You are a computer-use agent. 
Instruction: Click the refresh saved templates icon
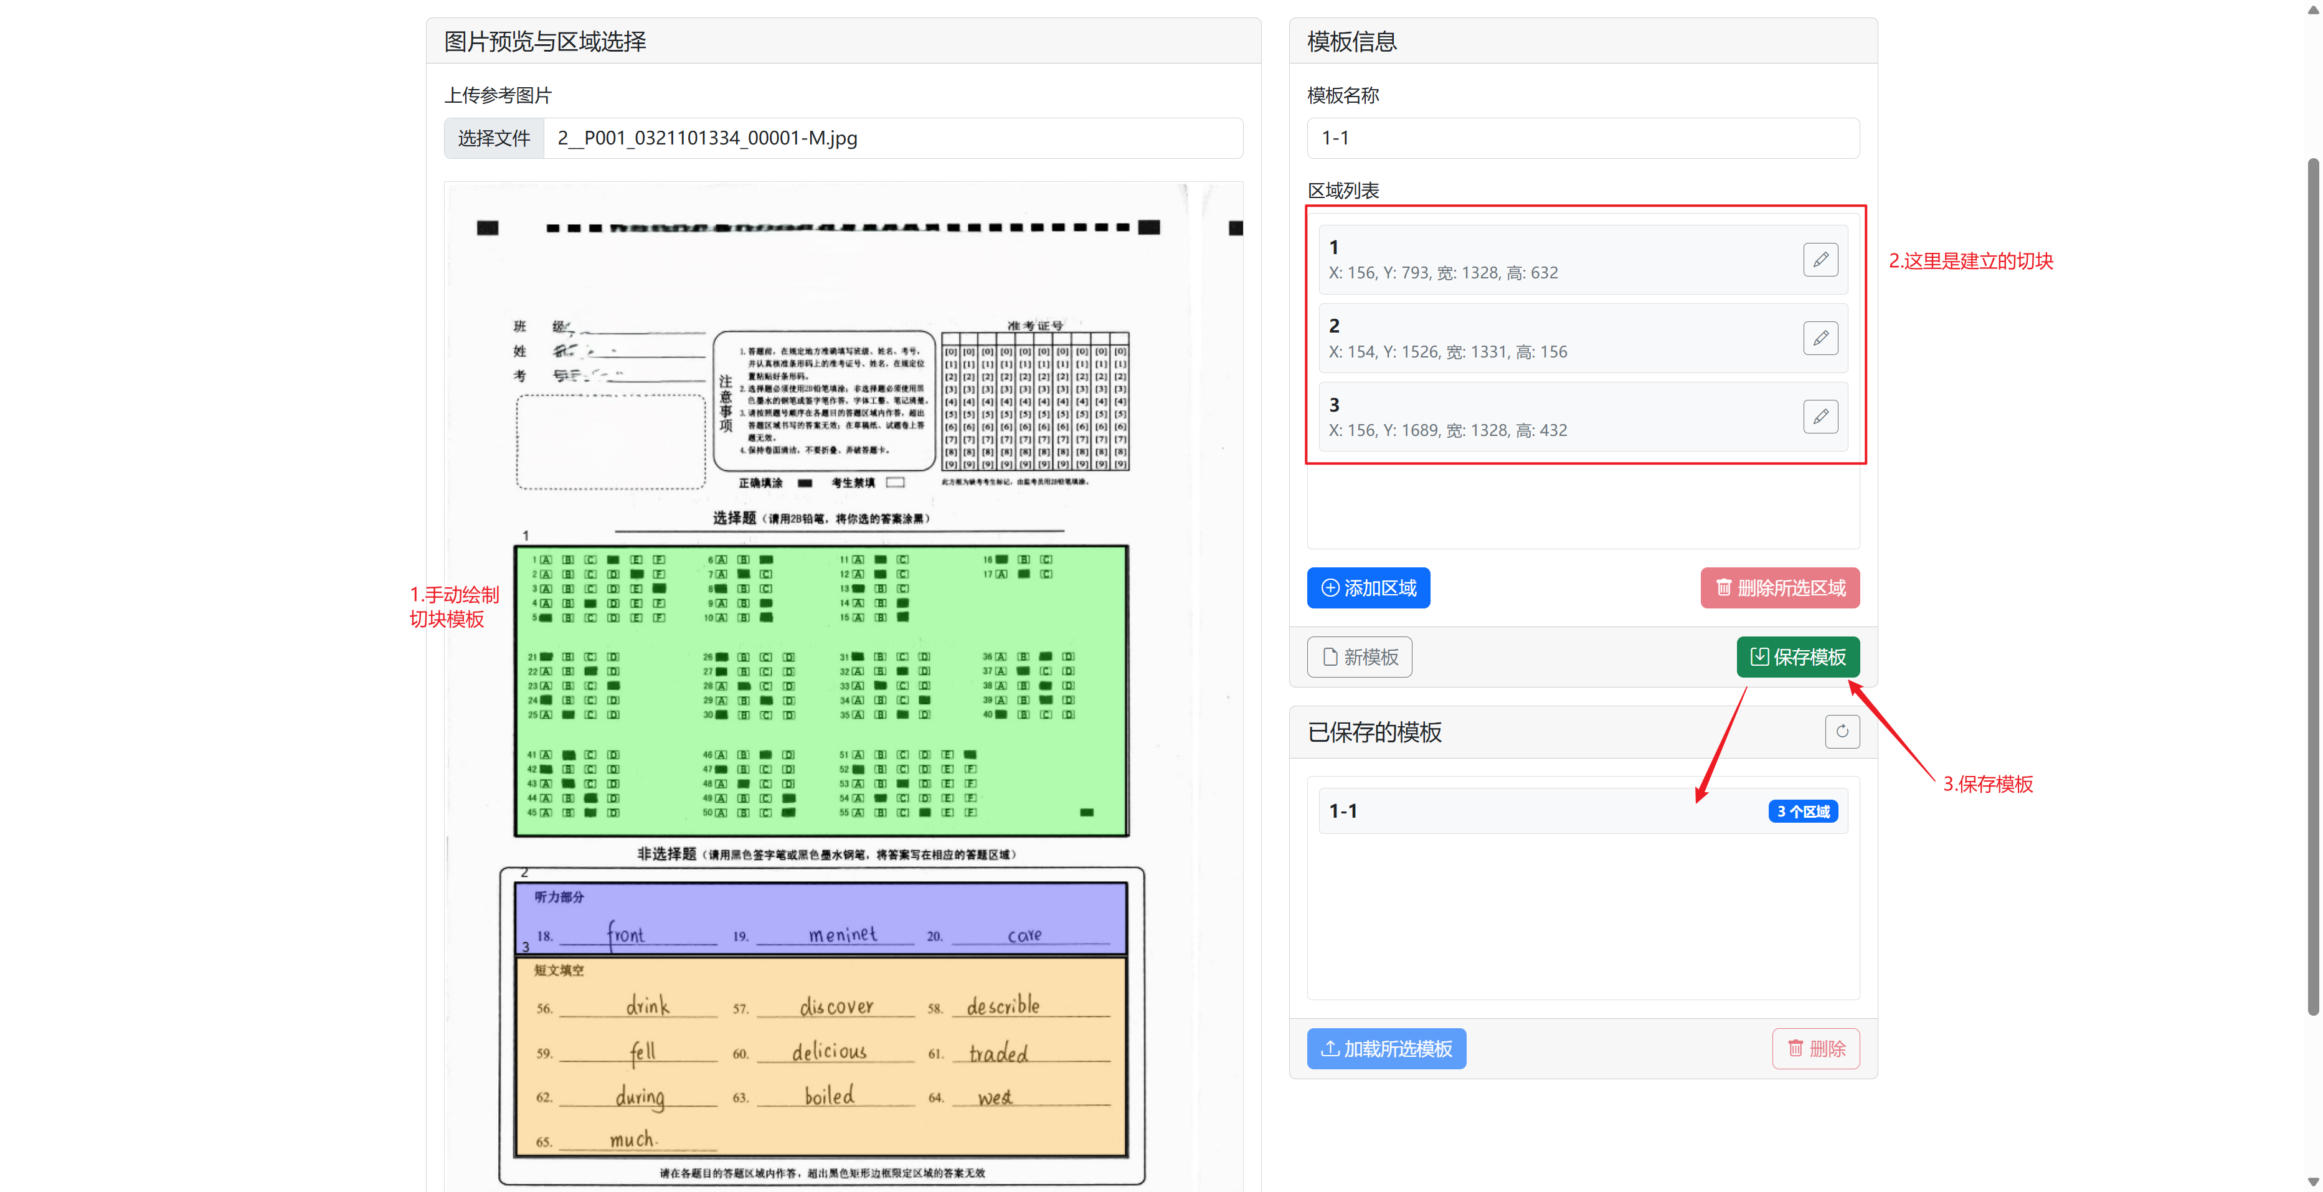click(x=1842, y=731)
